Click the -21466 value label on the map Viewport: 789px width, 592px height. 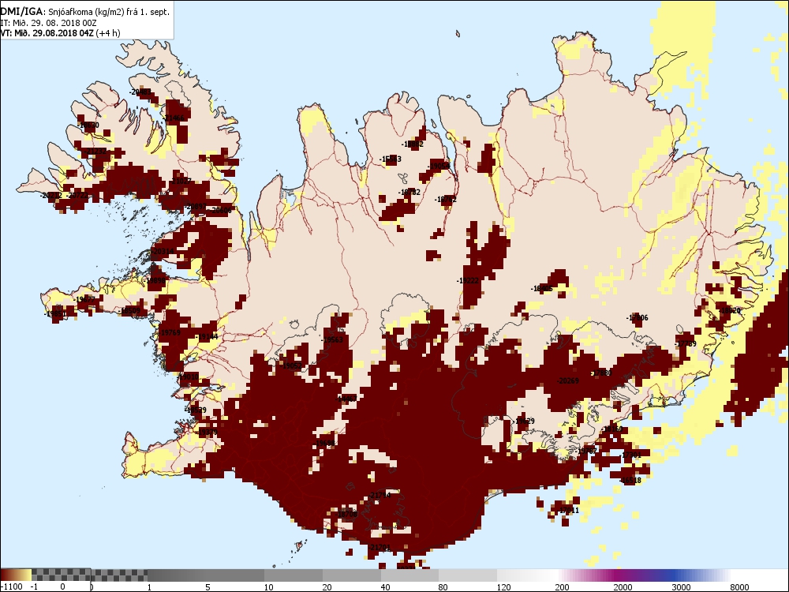pos(174,118)
